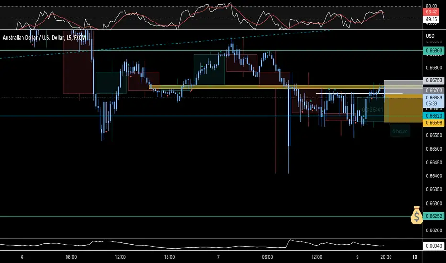Select the yellow horizontal zone rectangle
The width and height of the screenshot is (446, 263).
pos(267,87)
